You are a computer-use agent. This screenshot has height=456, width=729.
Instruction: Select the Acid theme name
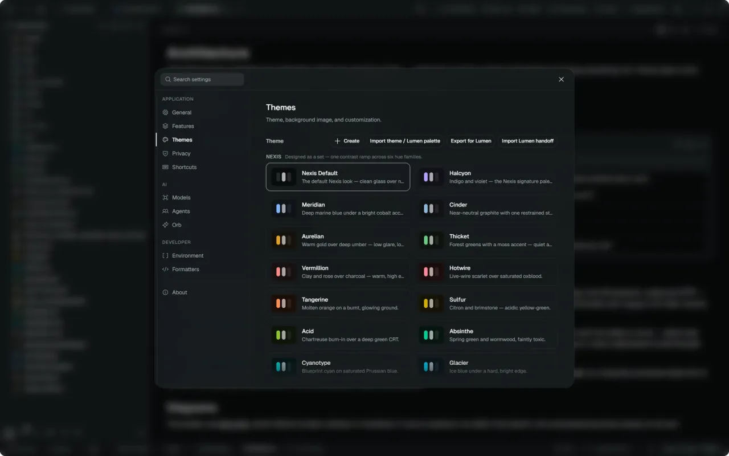(x=308, y=331)
